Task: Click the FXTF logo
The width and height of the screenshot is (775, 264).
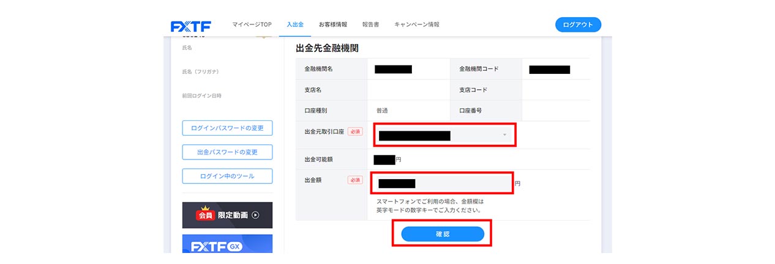Action: pyautogui.click(x=191, y=26)
